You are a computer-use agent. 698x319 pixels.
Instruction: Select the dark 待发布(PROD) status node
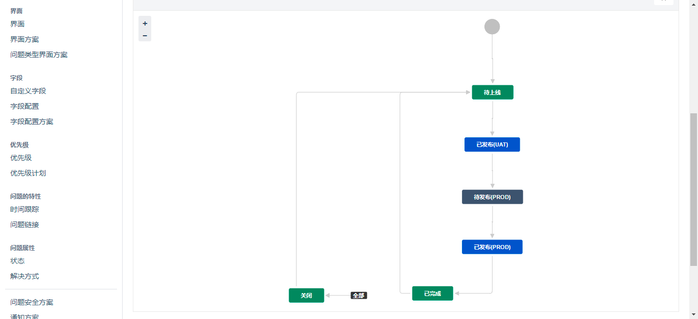tap(492, 197)
